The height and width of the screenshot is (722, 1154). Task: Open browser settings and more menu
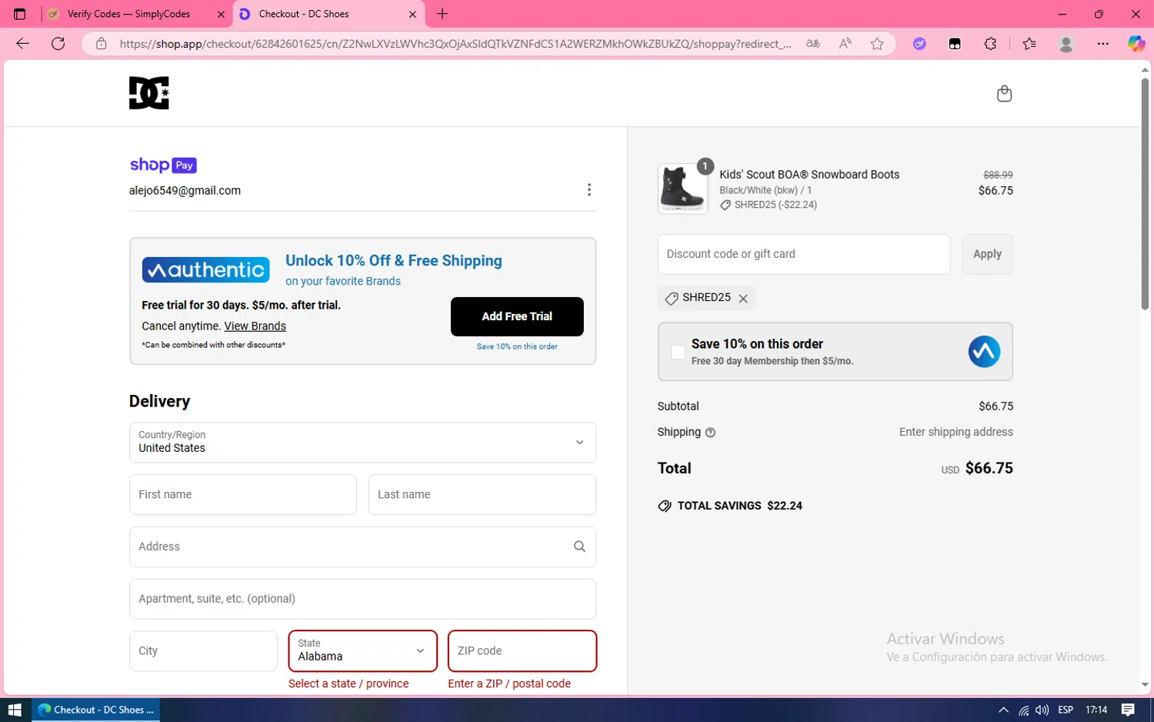(1102, 44)
